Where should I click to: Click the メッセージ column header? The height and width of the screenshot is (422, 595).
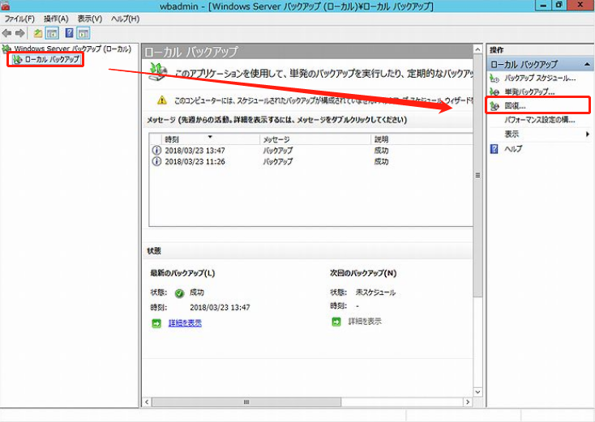(x=315, y=139)
